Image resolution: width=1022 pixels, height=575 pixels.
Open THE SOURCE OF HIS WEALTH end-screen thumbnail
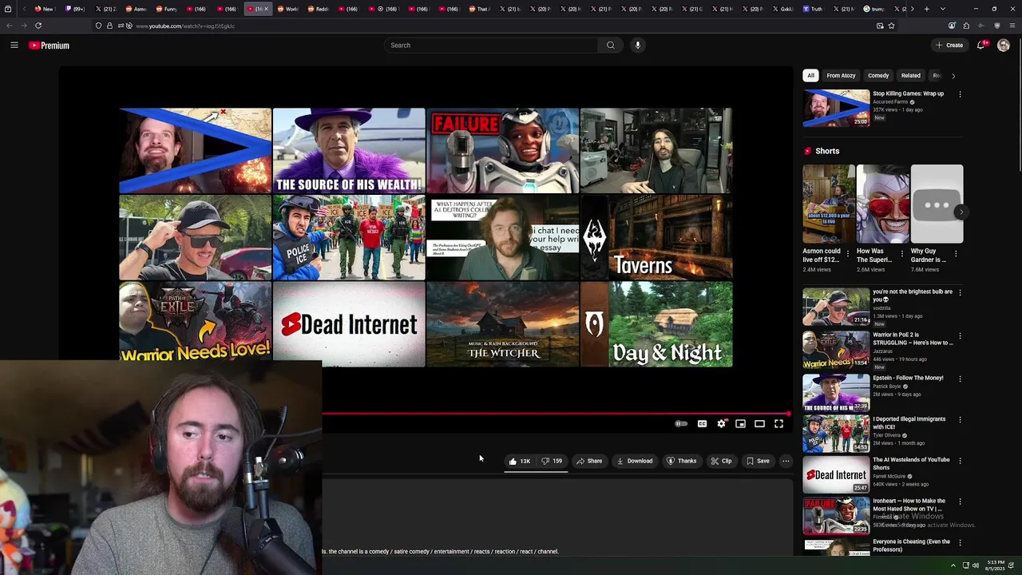point(349,151)
